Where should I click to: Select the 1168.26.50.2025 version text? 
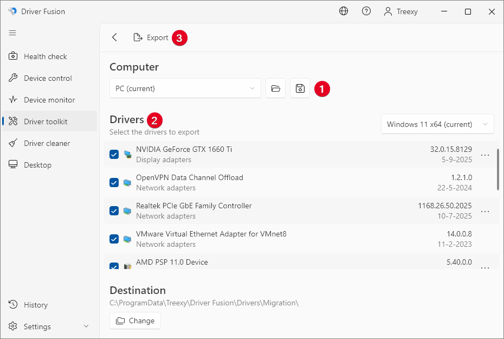tap(445, 206)
